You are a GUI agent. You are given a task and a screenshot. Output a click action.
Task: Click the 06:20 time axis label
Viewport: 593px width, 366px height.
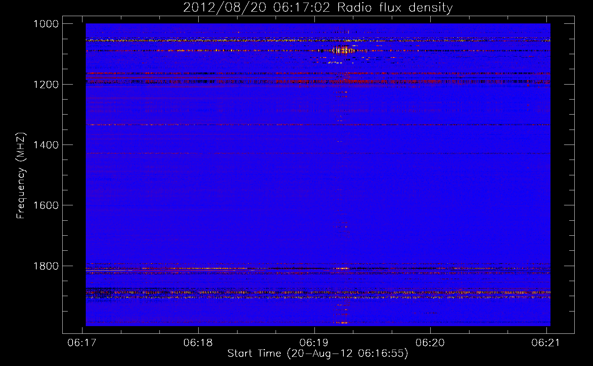click(x=430, y=343)
